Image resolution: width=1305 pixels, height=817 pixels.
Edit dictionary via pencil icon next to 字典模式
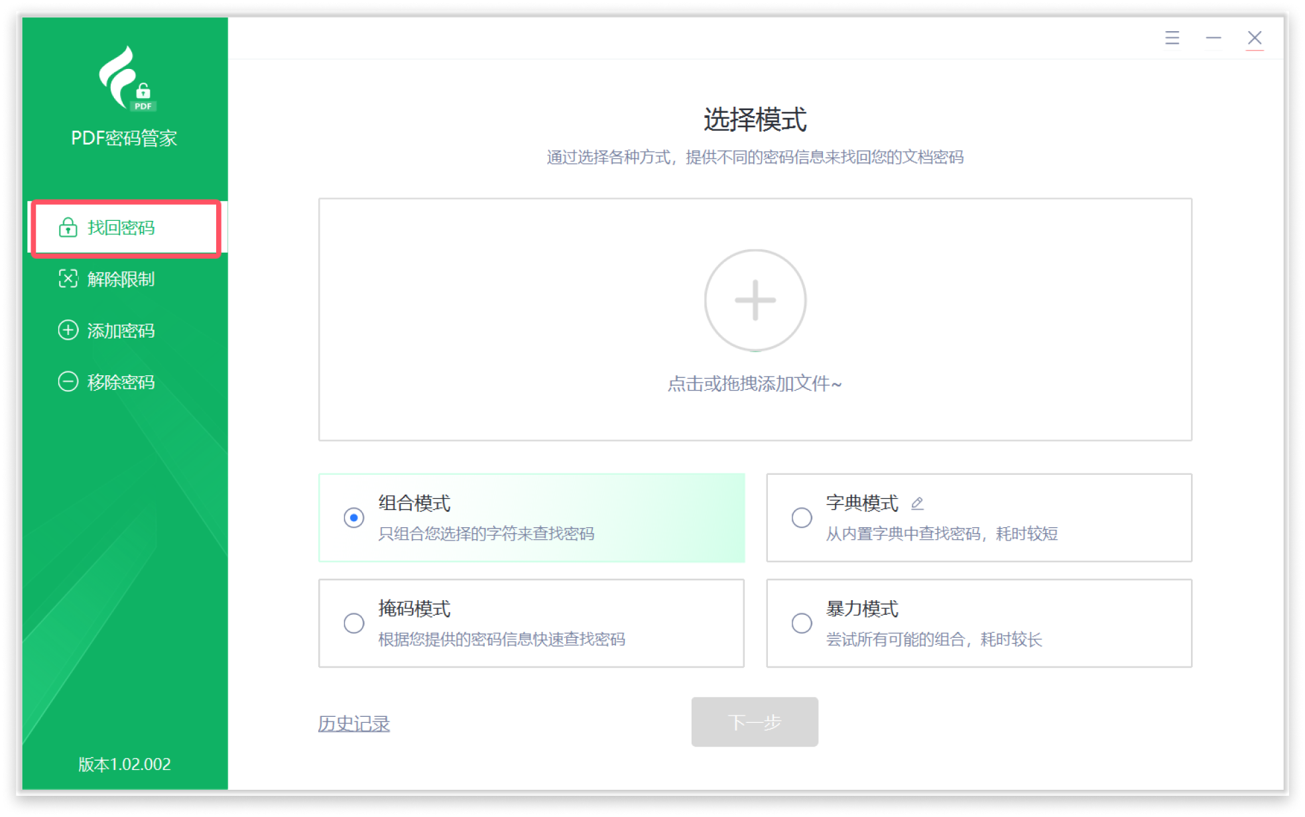click(x=917, y=503)
